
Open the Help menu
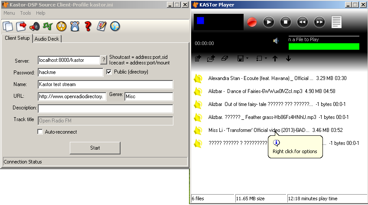pyautogui.click(x=41, y=13)
